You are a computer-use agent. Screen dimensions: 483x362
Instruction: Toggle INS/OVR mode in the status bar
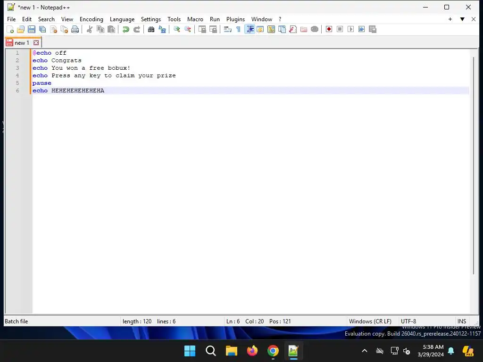tap(462, 321)
